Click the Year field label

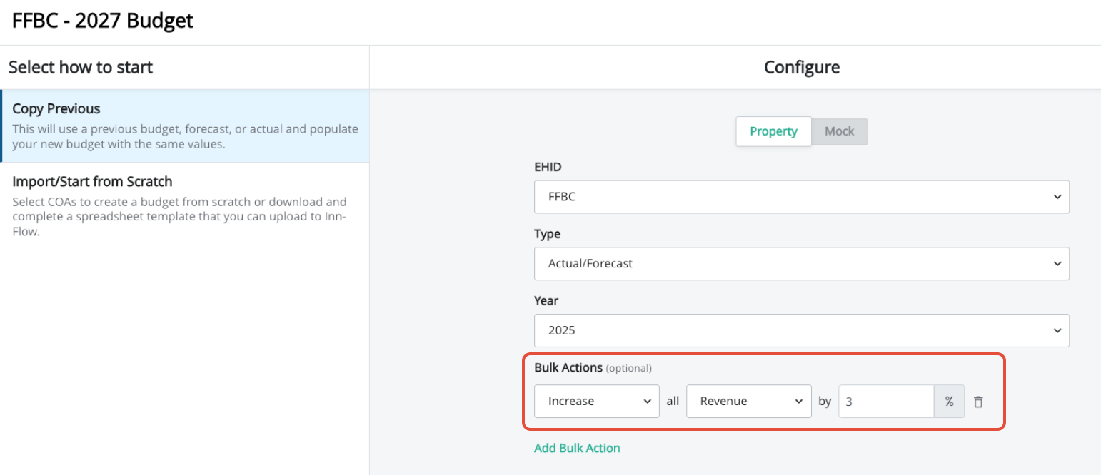(x=546, y=300)
